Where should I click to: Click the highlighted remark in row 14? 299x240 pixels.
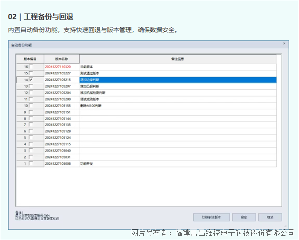click(90, 79)
